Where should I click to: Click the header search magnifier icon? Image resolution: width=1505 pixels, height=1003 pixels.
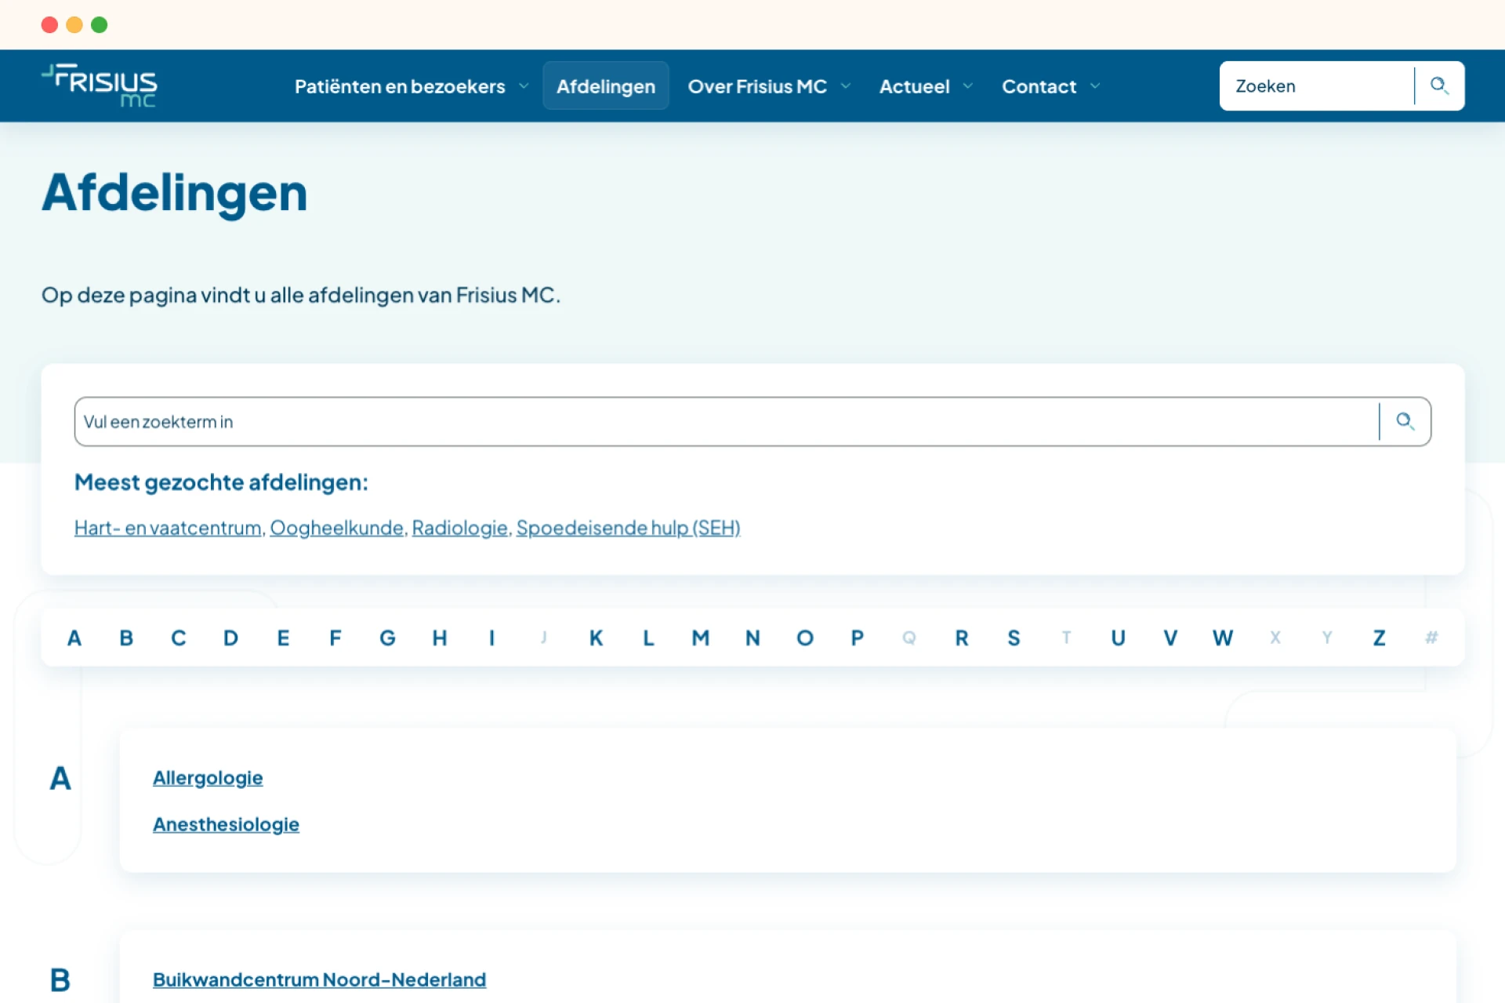pos(1439,85)
